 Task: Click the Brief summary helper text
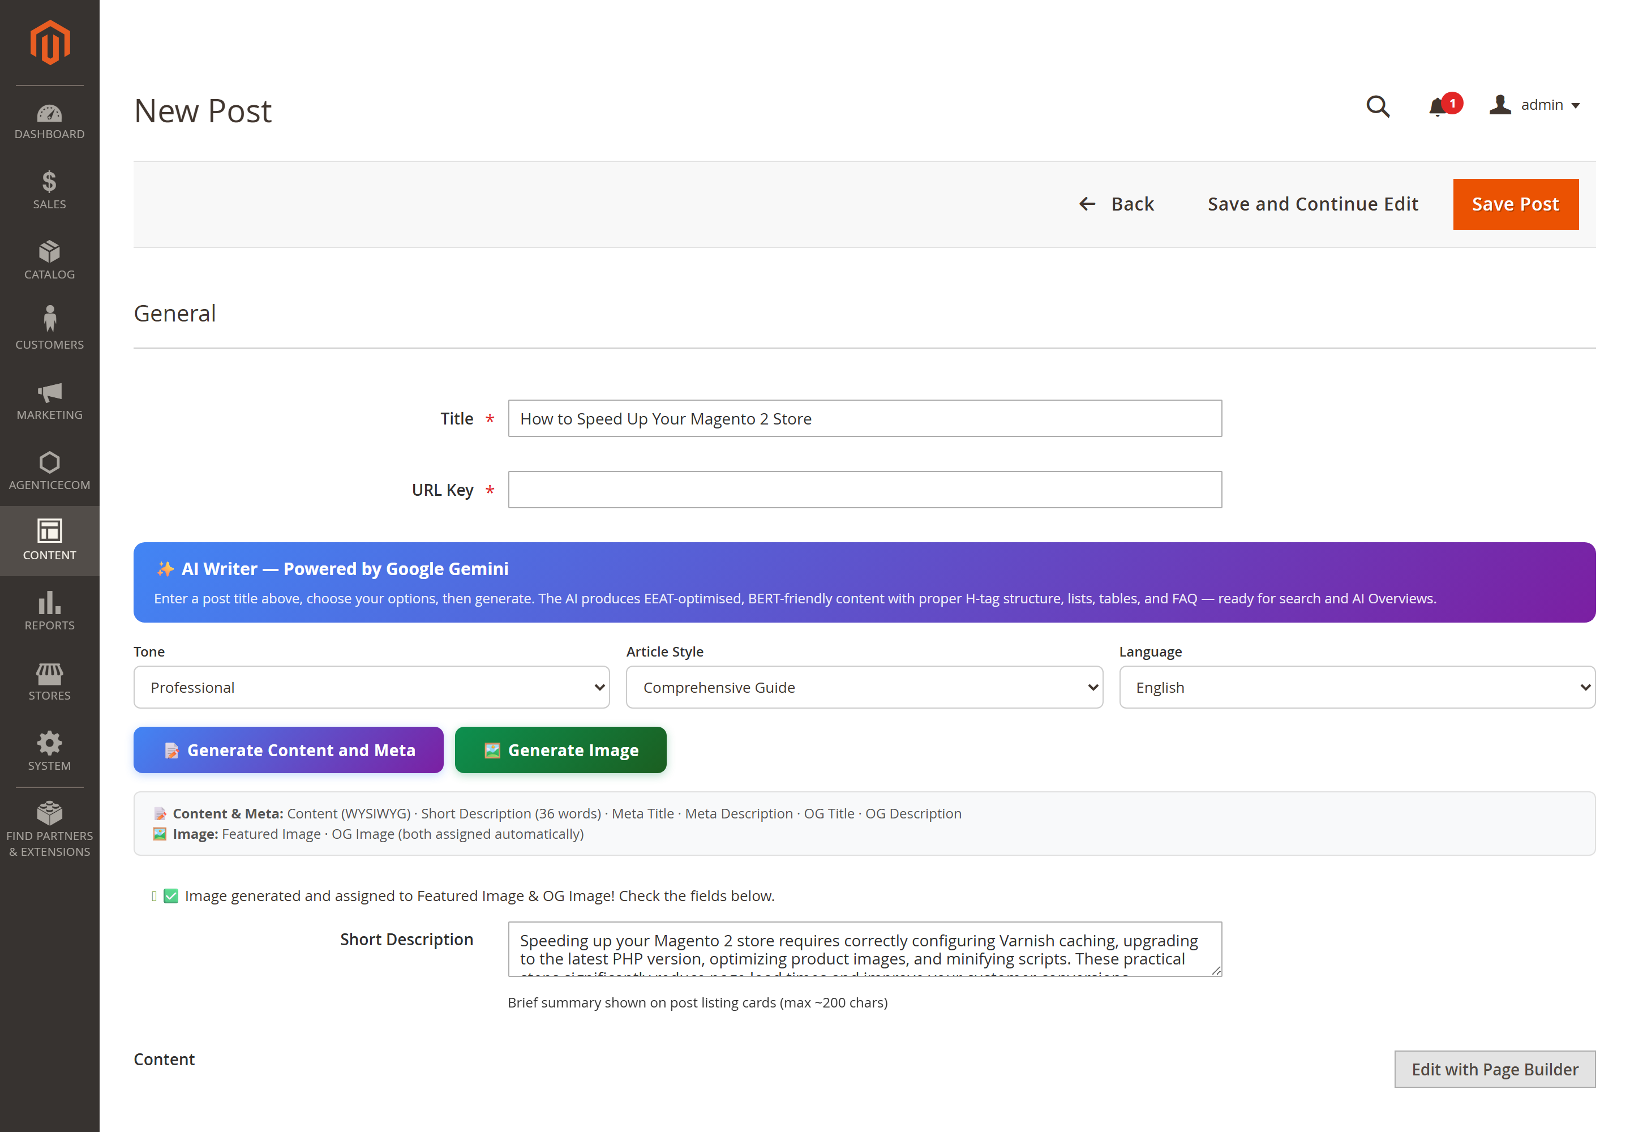[x=697, y=1003]
